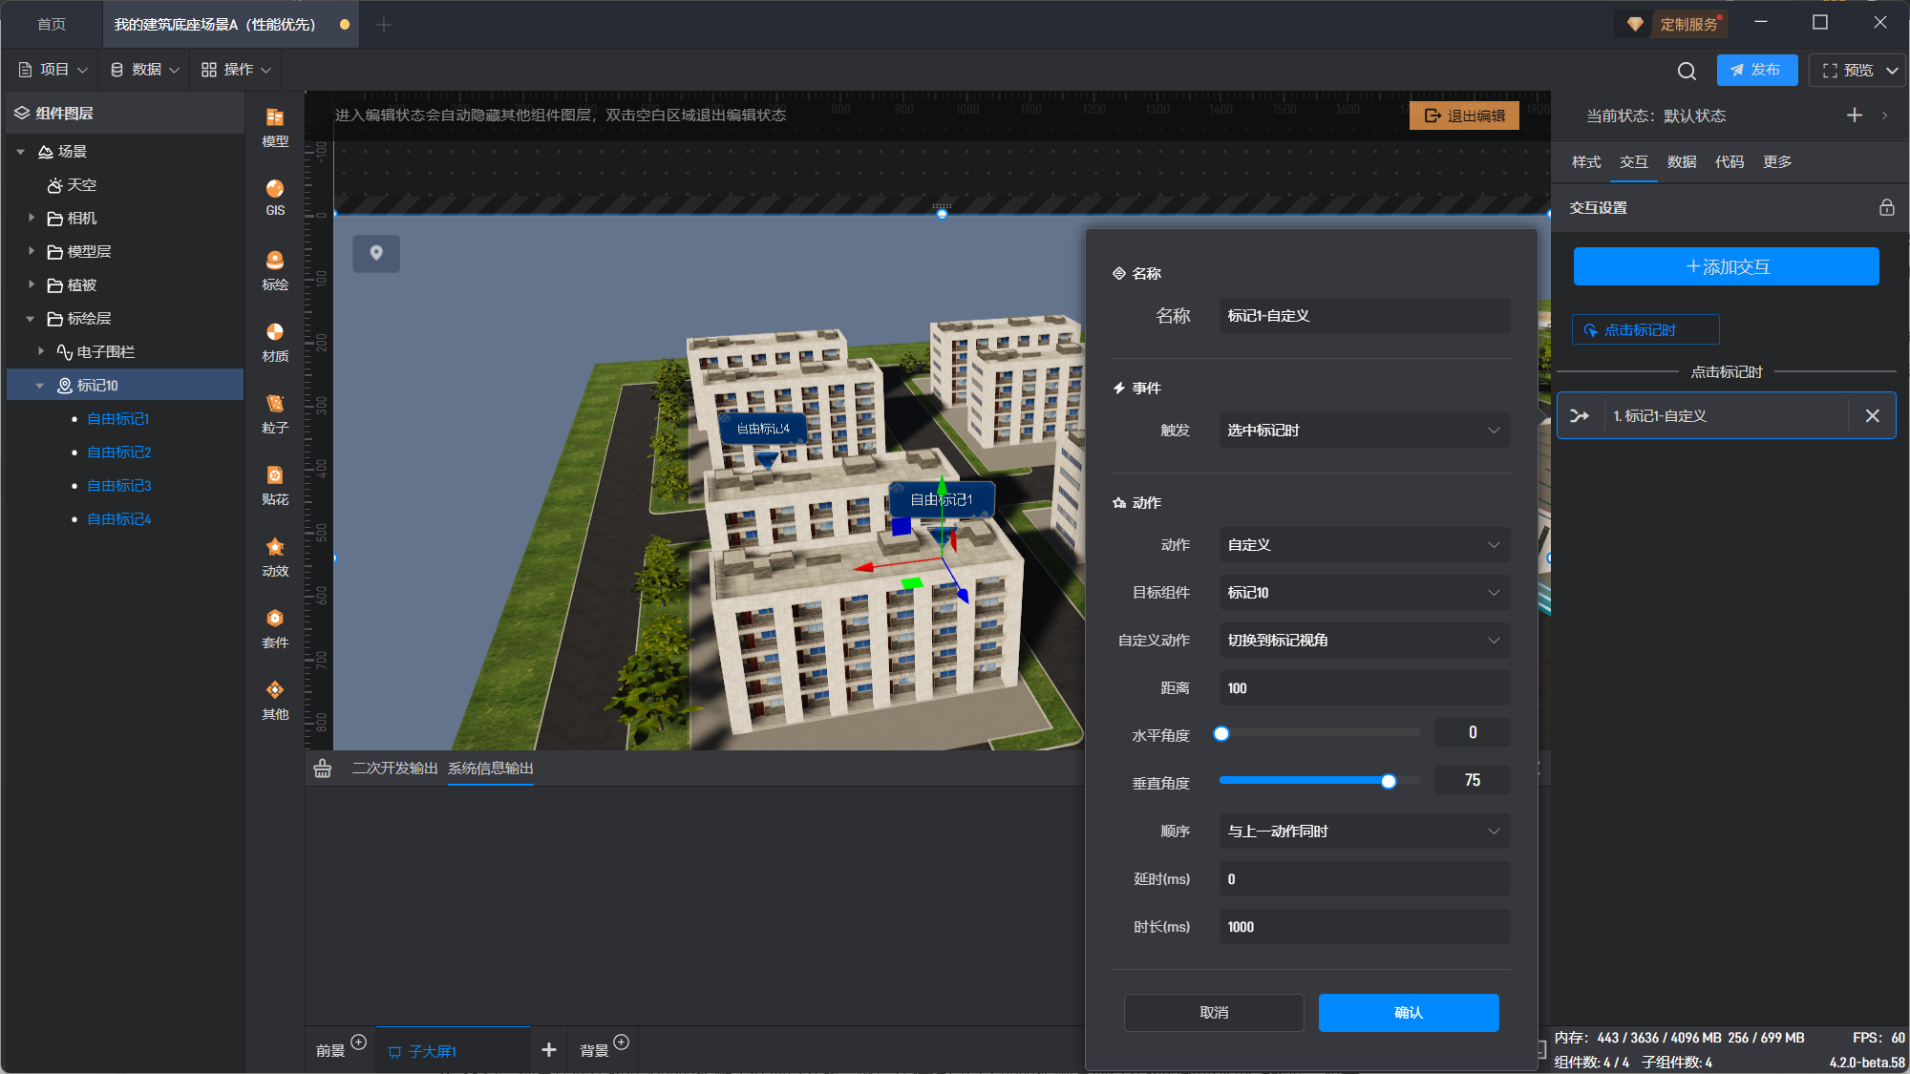Switch to the 样式 tab
The width and height of the screenshot is (1910, 1074).
[1586, 162]
